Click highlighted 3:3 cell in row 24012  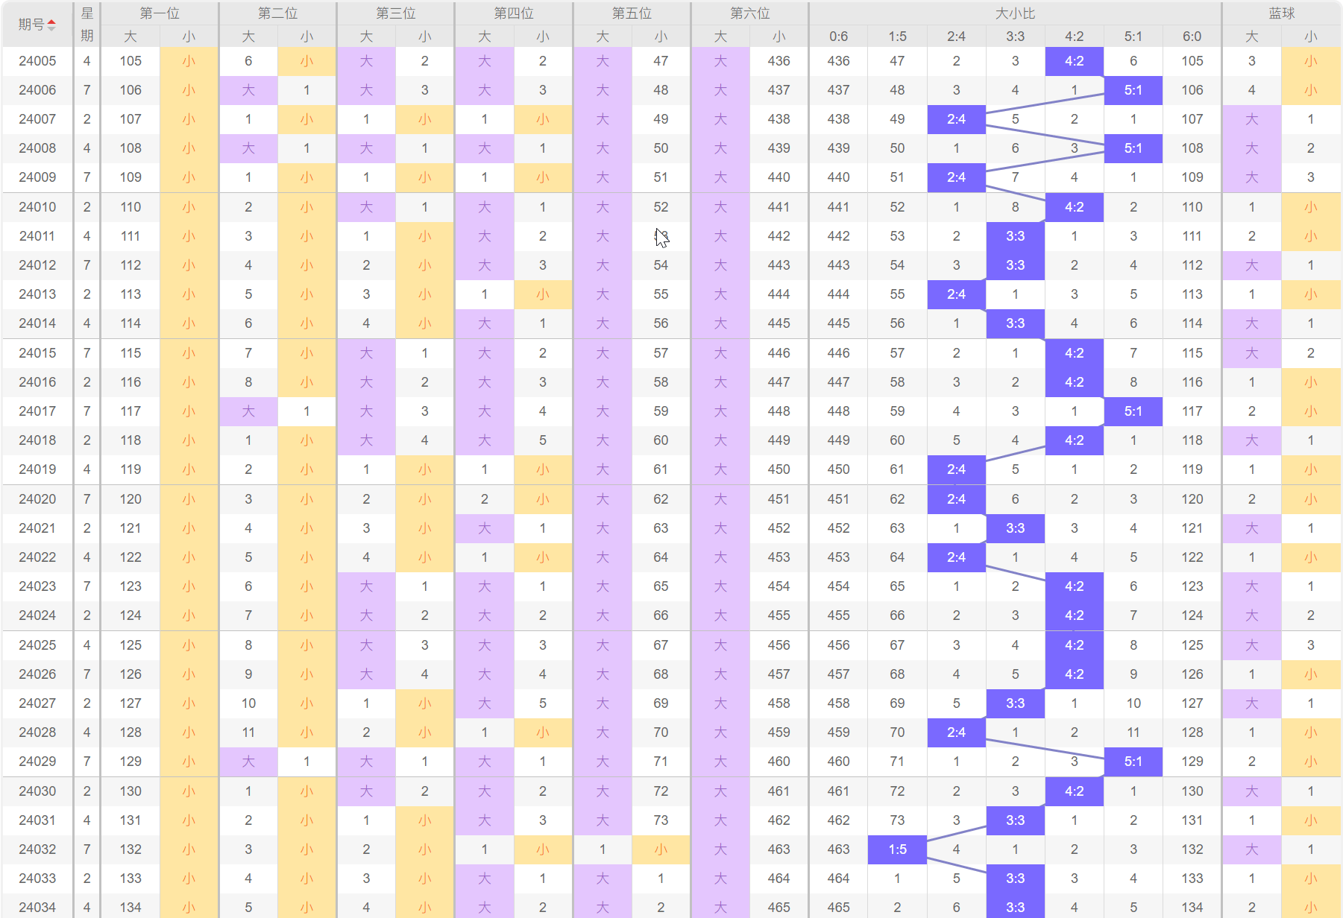[x=1015, y=265]
